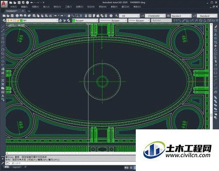Viewport: 219px width, 171px height.
Task: Open the table style Standard dropdown
Action: (x=181, y=16)
